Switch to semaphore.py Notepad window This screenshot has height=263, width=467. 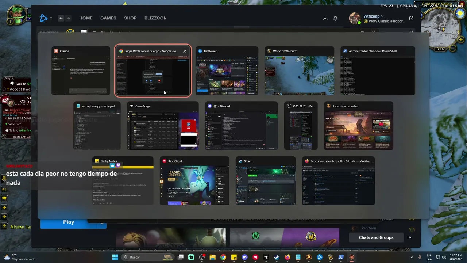click(97, 126)
